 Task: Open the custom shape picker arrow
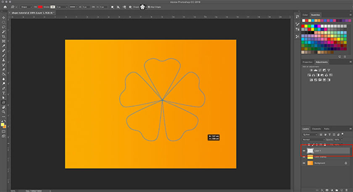coord(146,7)
